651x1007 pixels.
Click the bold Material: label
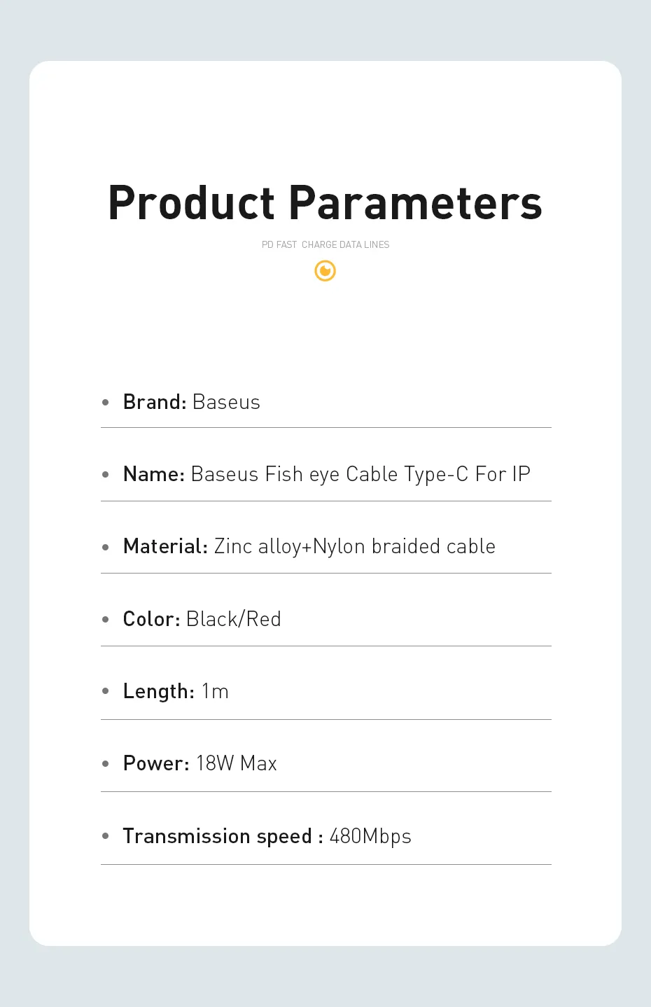pos(165,546)
